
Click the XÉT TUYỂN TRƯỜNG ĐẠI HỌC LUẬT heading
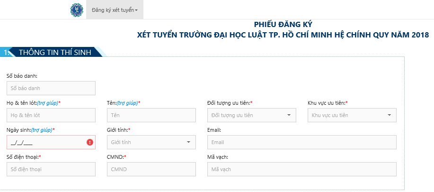pos(283,35)
